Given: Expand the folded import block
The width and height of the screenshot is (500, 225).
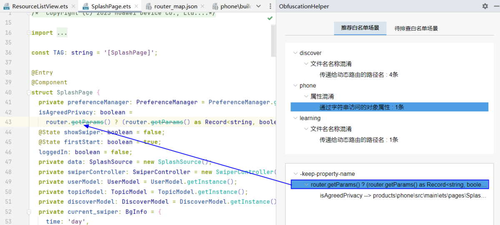Looking at the screenshot, I should (x=62, y=33).
